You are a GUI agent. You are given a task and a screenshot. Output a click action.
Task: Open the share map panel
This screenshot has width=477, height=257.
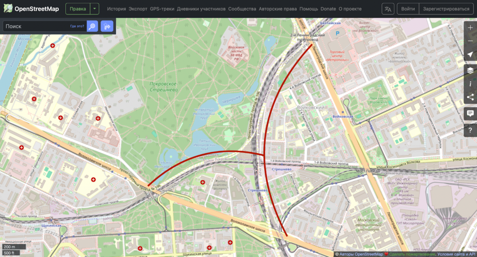tap(470, 97)
